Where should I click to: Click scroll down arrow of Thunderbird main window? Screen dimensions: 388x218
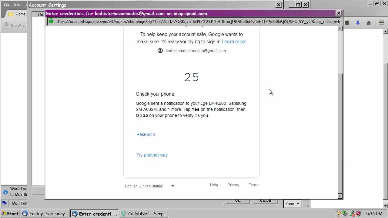(386, 206)
